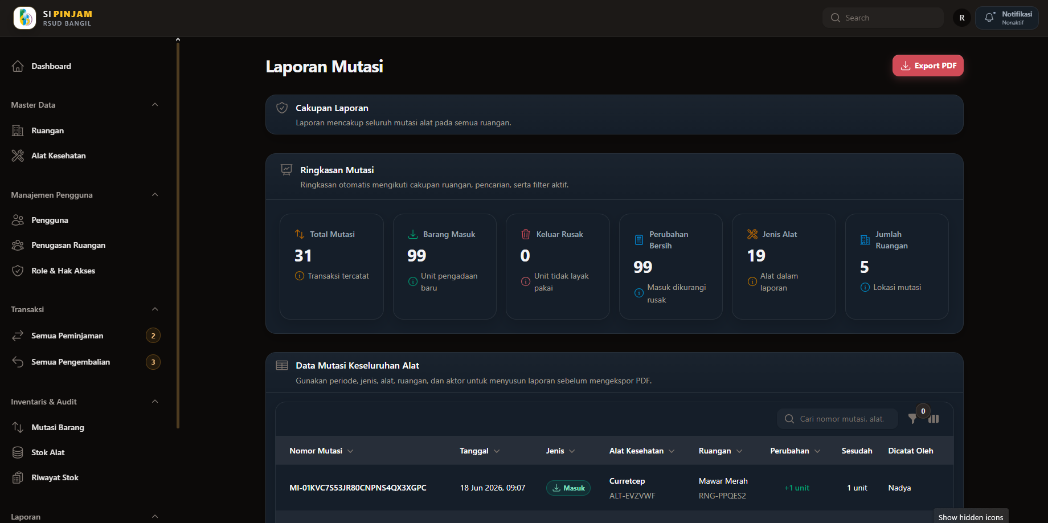Open Jenis column header dropdown

(572, 451)
